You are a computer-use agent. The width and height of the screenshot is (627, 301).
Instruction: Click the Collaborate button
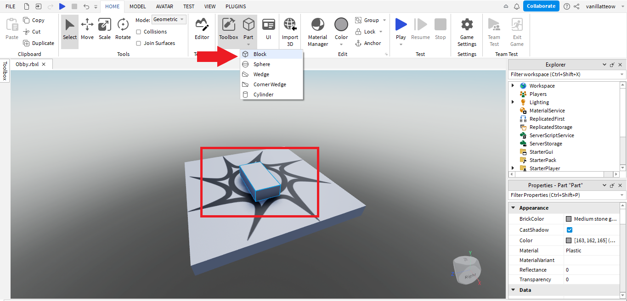tap(541, 6)
